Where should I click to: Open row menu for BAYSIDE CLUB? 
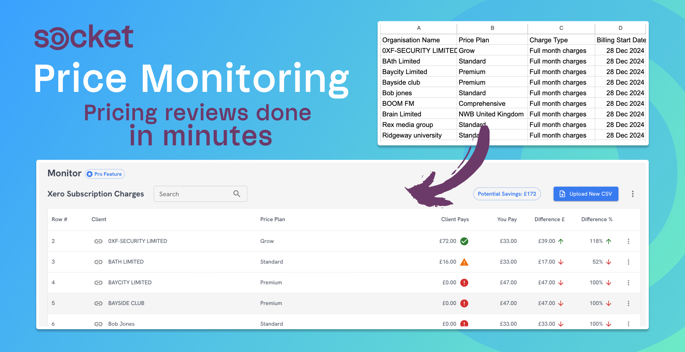click(628, 303)
